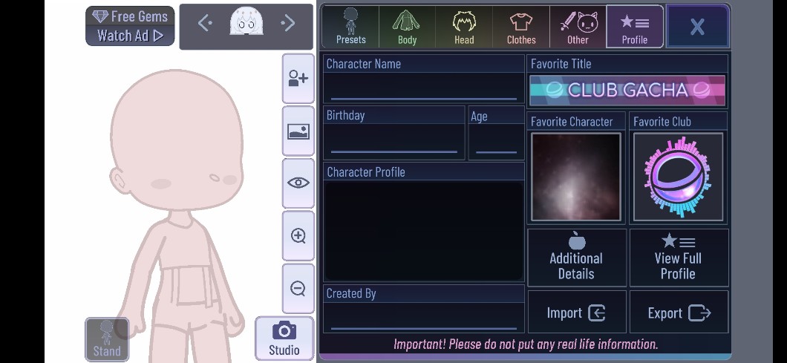Open the Studio camera button
Image resolution: width=787 pixels, height=363 pixels.
pos(284,339)
